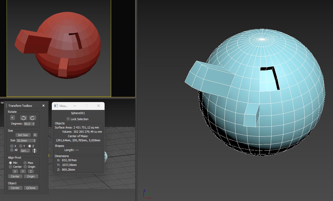Viewport: 333px width, 201px height.
Task: Open the rotate axis dropdown arrow
Action: pos(12,118)
